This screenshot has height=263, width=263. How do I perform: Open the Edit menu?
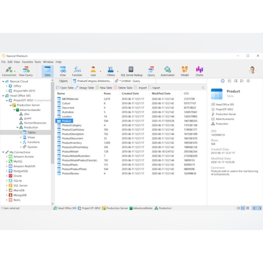[10, 62]
